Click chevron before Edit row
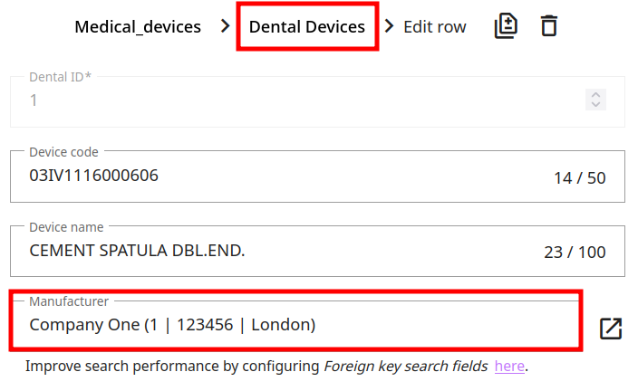Viewport: 638px width, 391px height. (390, 26)
